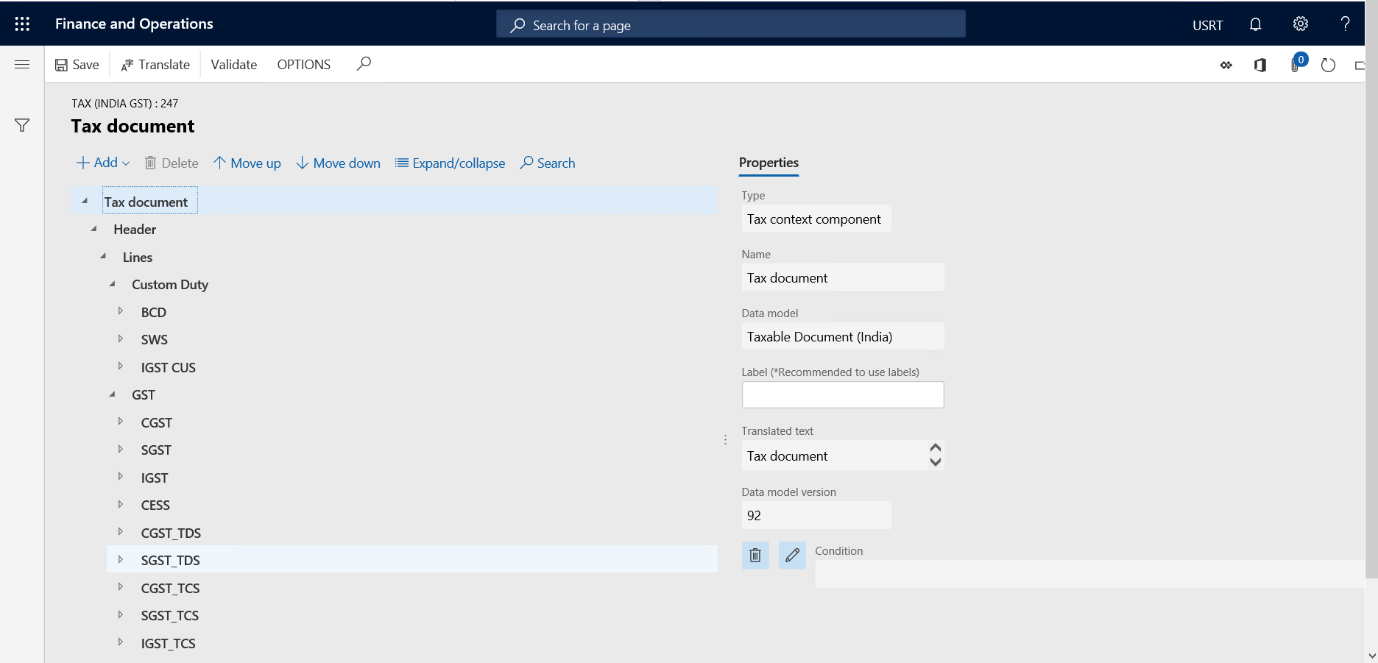Click the Search for a page box
Viewport: 1378px width, 663px height.
[x=731, y=24]
